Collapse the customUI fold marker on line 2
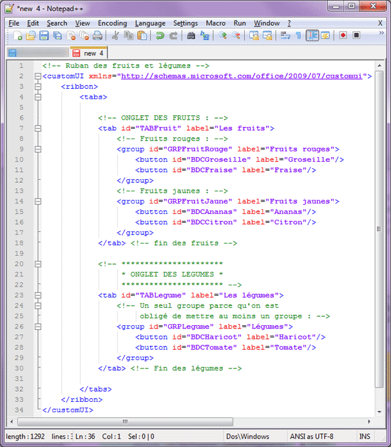The image size is (391, 447). point(37,76)
